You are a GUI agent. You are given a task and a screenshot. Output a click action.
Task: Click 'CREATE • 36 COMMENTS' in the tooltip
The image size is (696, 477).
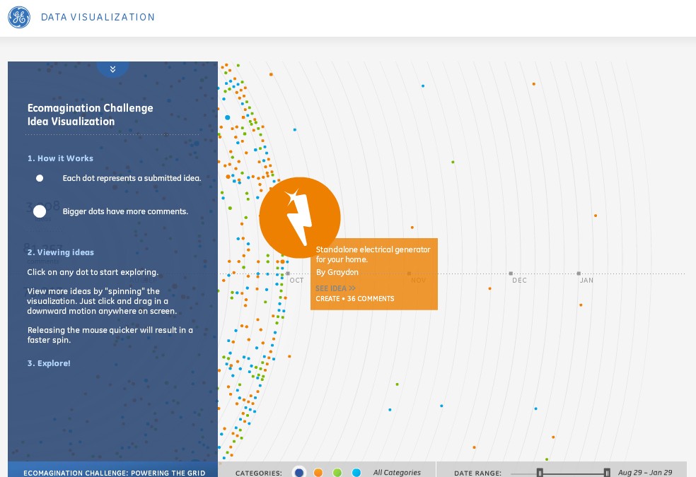click(354, 299)
